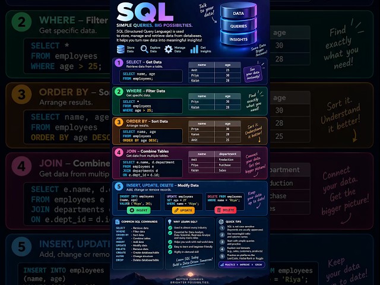Click PRACTICE in the purple bottom bar
380x285 pixels.
coord(230,265)
